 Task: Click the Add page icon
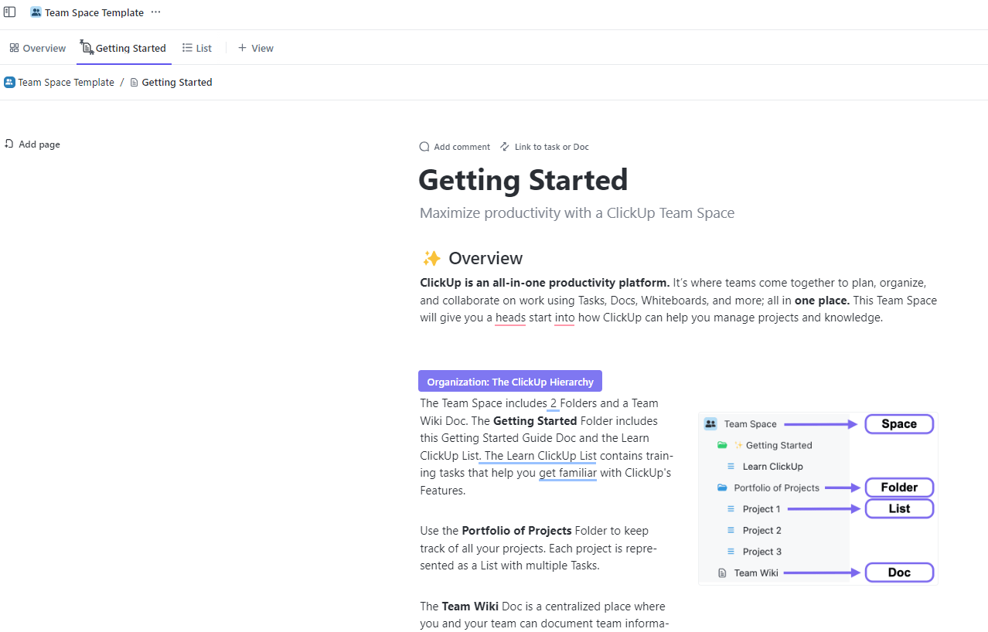(9, 144)
